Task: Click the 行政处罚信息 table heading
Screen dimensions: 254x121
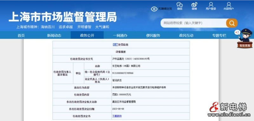Action: [x=121, y=45]
